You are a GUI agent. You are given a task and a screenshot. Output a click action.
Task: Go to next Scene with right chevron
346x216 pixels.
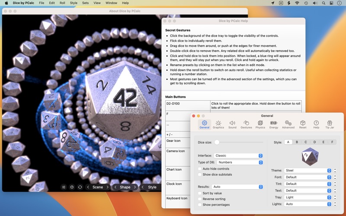107,187
